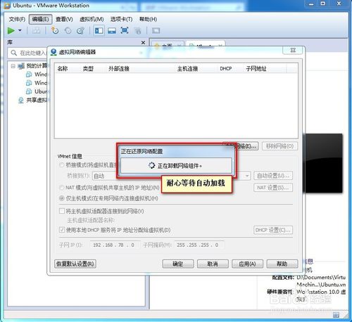The width and height of the screenshot is (352, 322).
Task: Click the console view toolbar icon
Action: [x=156, y=31]
